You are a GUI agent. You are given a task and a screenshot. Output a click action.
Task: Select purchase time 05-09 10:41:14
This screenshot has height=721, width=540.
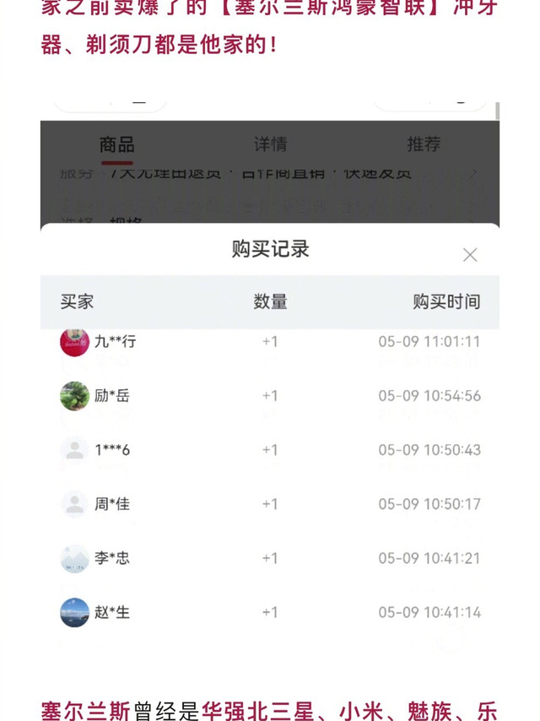coord(429,612)
